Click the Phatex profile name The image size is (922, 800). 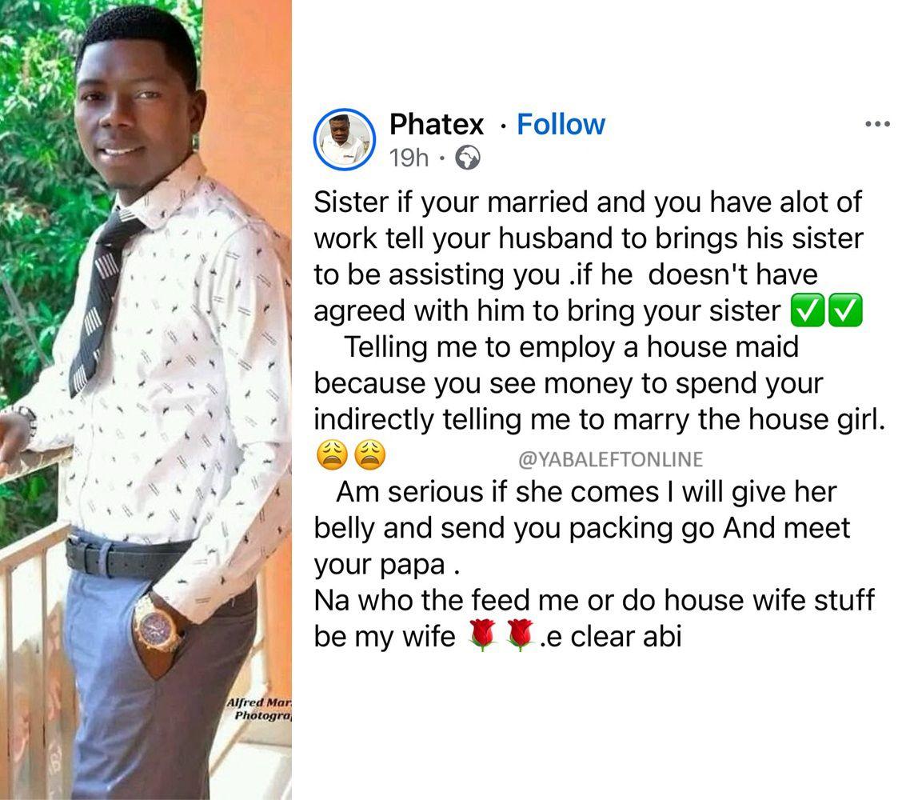(x=437, y=125)
